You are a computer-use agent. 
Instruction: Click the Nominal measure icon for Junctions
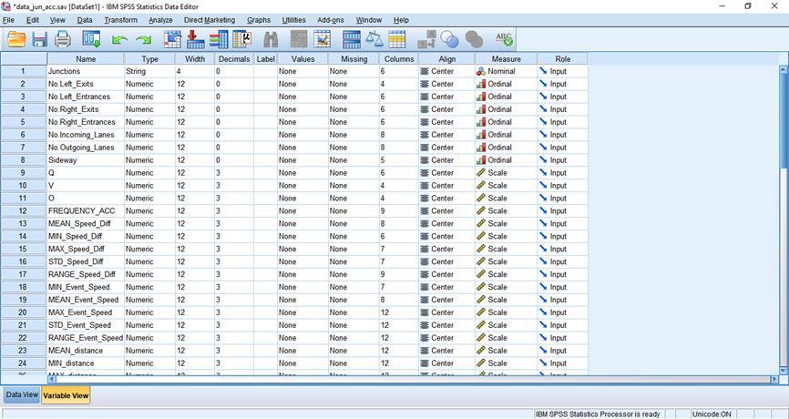[481, 71]
